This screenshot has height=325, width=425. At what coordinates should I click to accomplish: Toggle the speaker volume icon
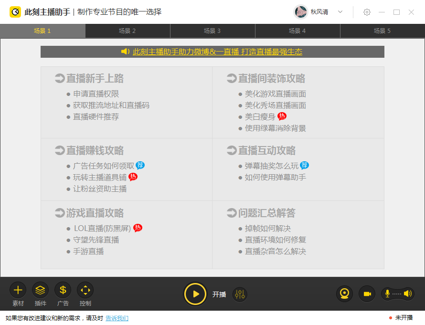(407, 294)
